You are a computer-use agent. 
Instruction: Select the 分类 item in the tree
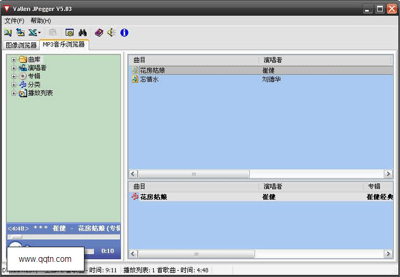(x=34, y=84)
